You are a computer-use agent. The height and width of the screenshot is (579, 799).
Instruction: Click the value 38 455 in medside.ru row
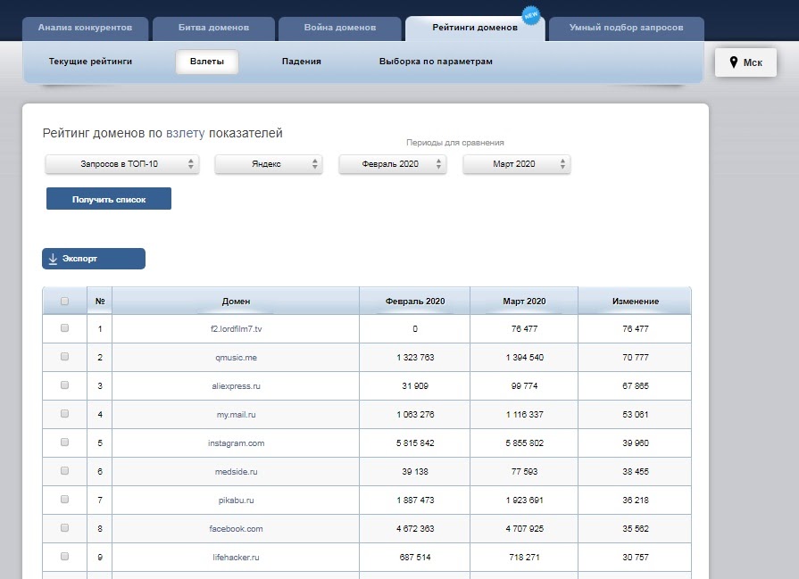click(x=635, y=472)
